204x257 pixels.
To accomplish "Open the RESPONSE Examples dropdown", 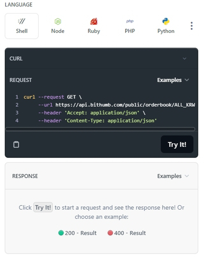I will (173, 176).
